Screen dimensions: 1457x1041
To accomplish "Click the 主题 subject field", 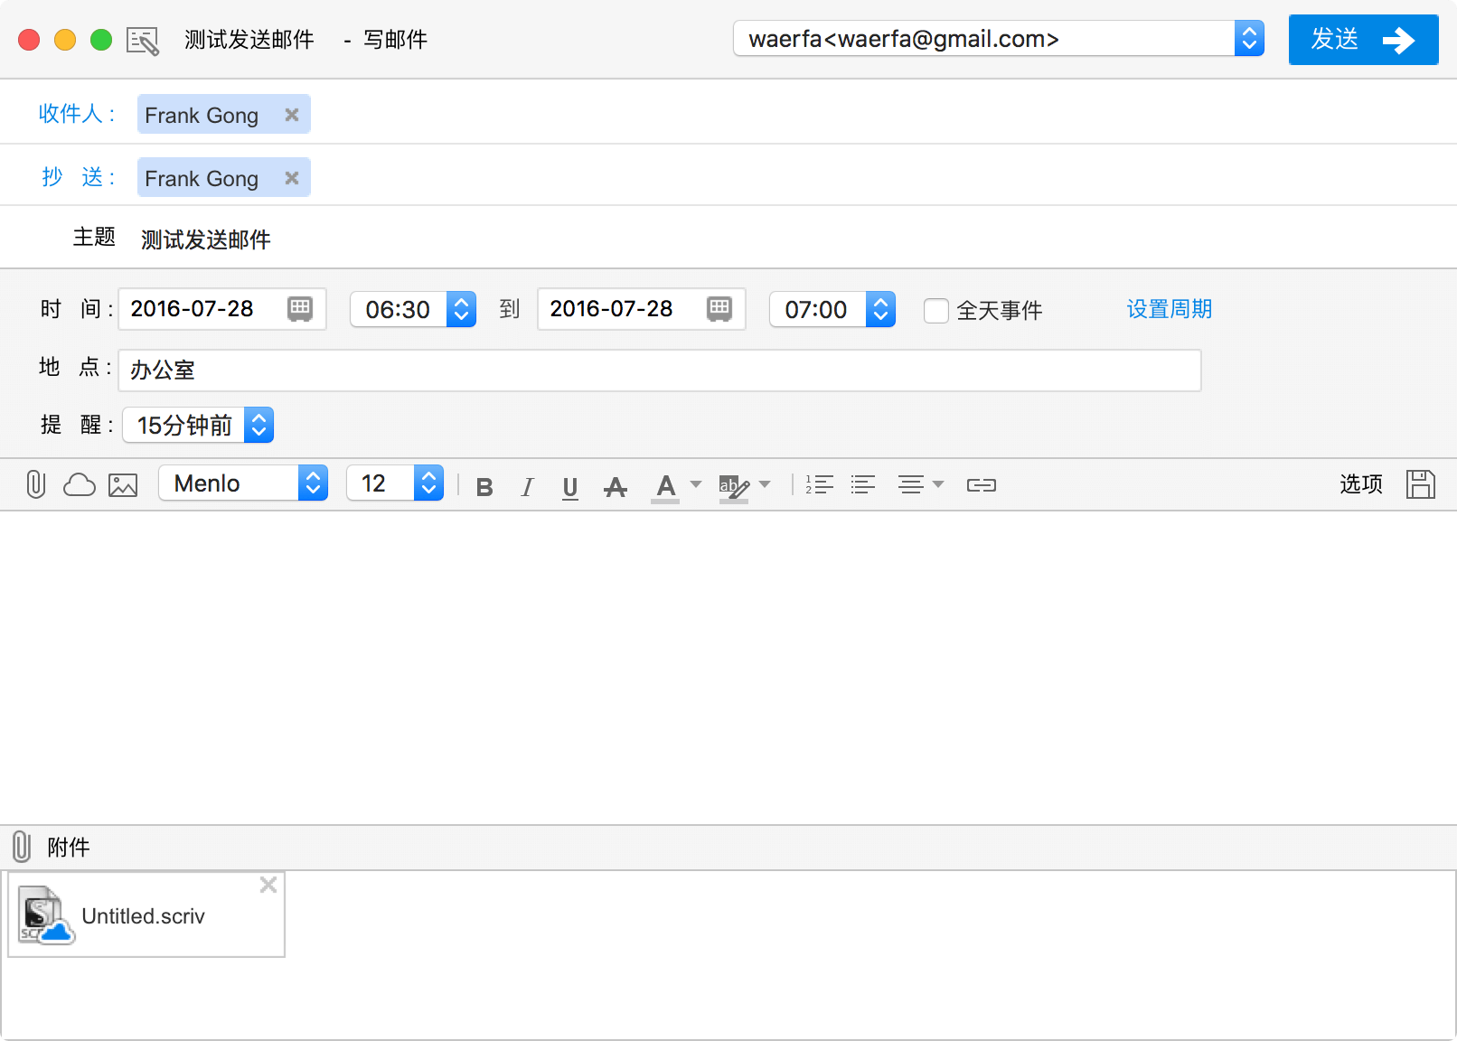I will 795,239.
